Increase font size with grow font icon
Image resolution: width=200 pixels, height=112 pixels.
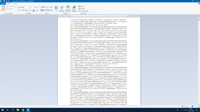(x=36, y=7)
